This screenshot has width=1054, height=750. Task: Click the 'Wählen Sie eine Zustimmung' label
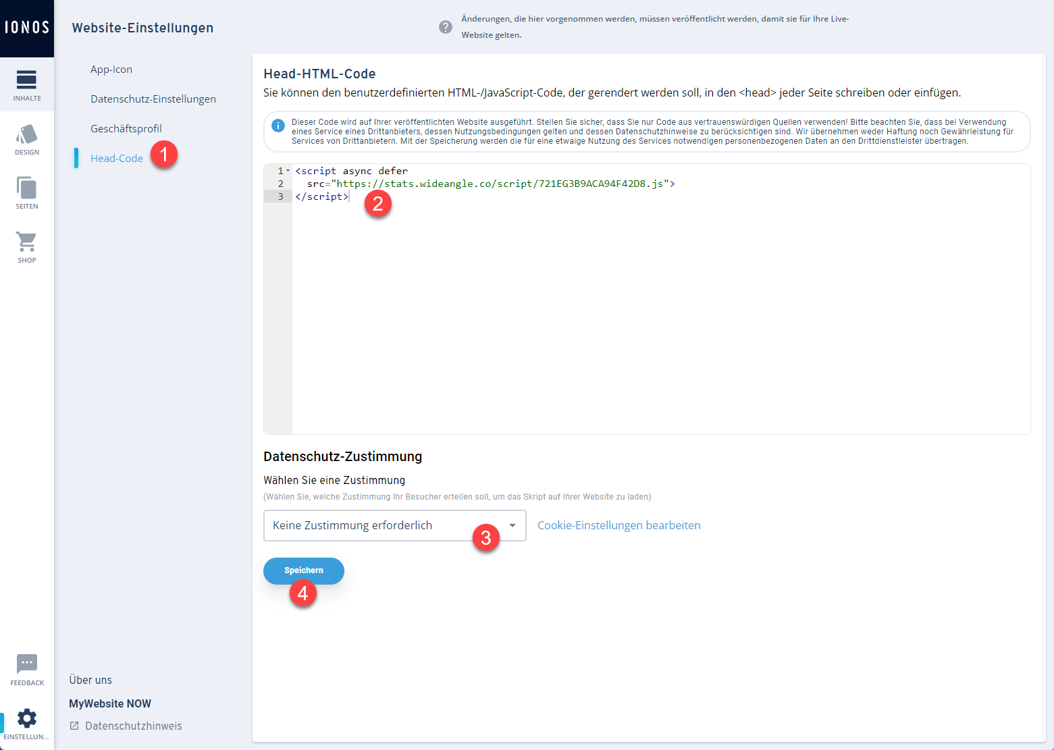334,480
